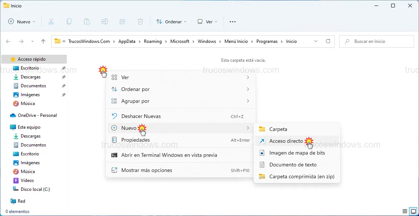419x216 pixels.
Task: Click the Copy icon in toolbar
Action: [x=69, y=22]
